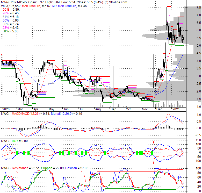
Task: Click the 7.5 price axis tick
Action: [199, 8]
